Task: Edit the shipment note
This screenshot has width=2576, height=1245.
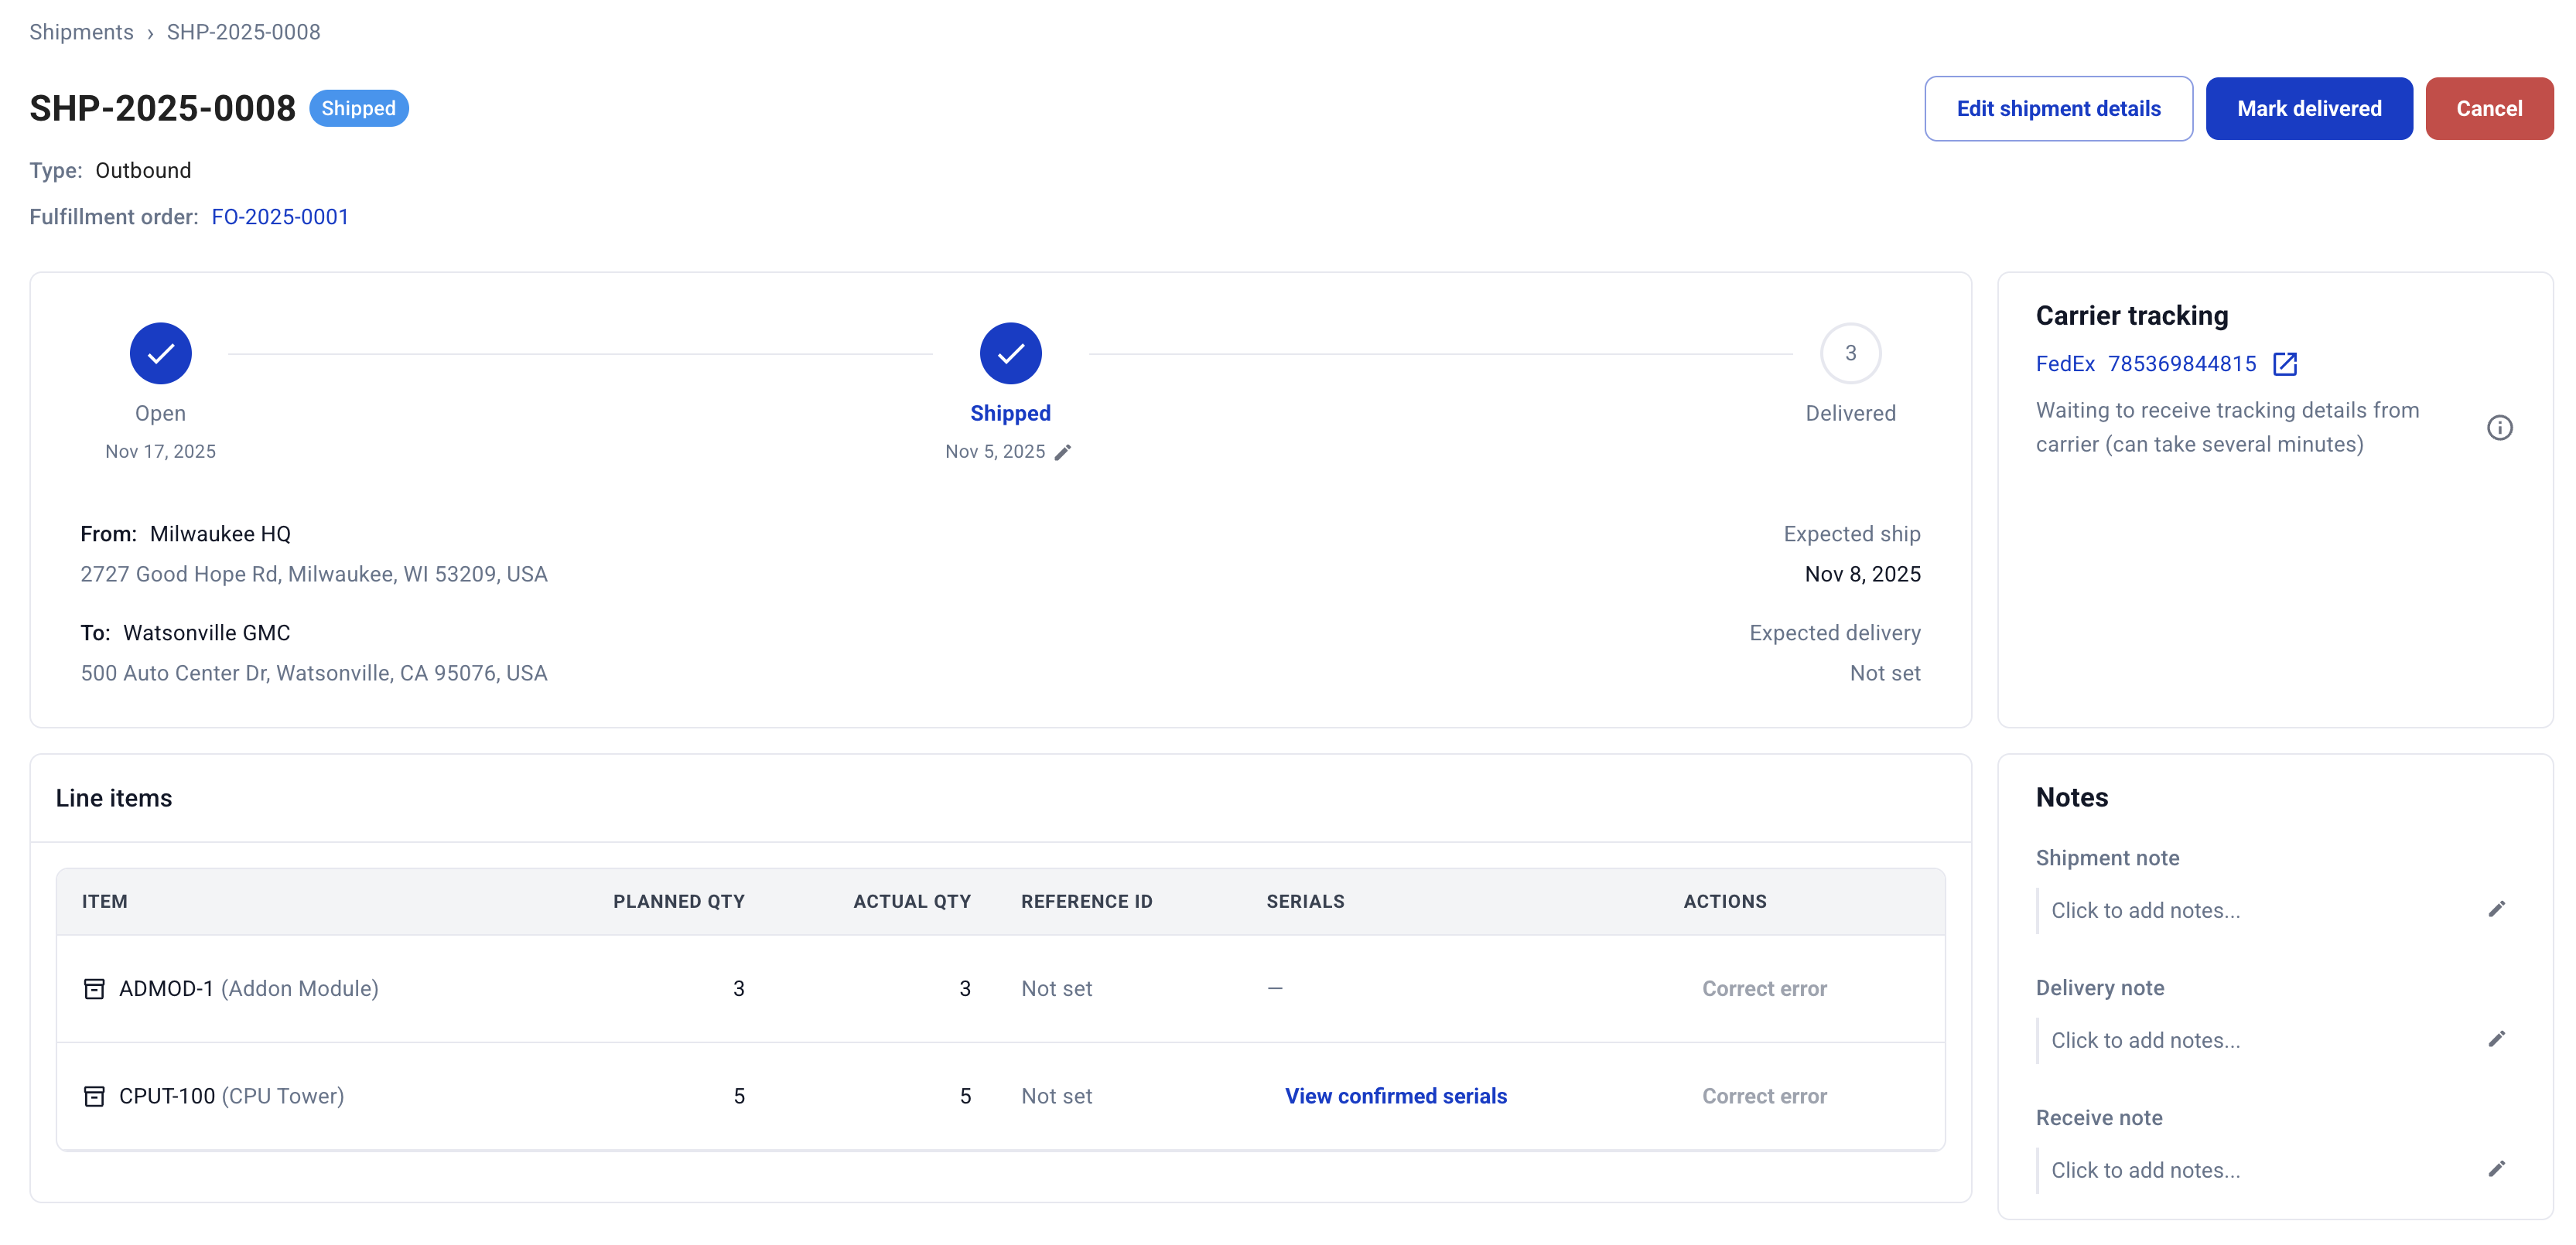Action: point(2497,908)
